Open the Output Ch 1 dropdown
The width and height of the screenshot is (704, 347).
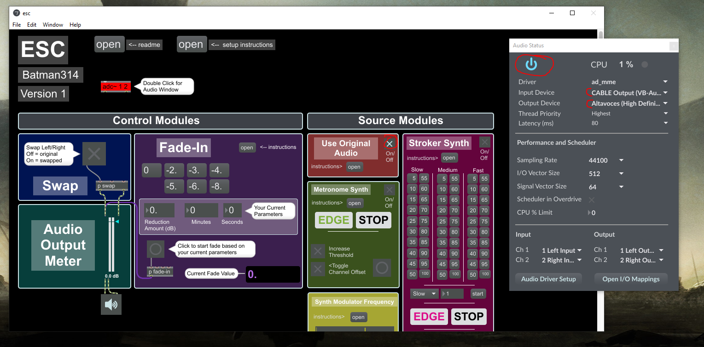(x=642, y=250)
